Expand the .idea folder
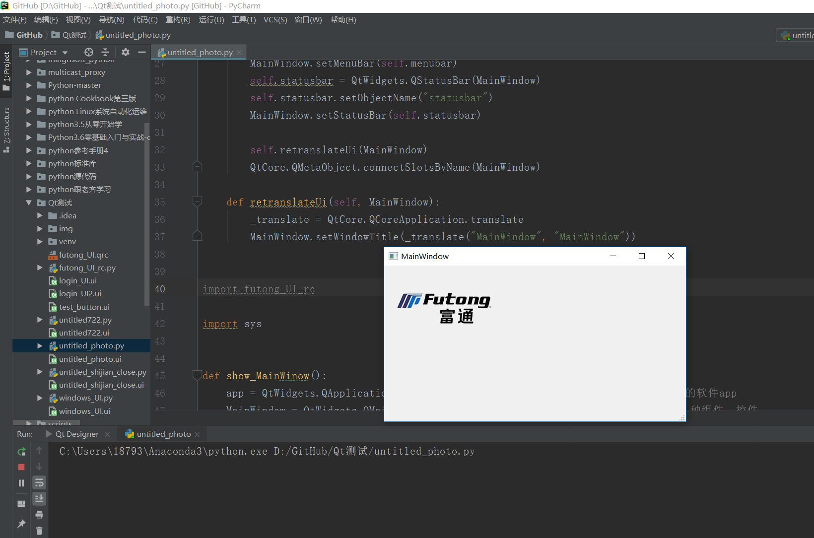The image size is (814, 538). tap(40, 215)
